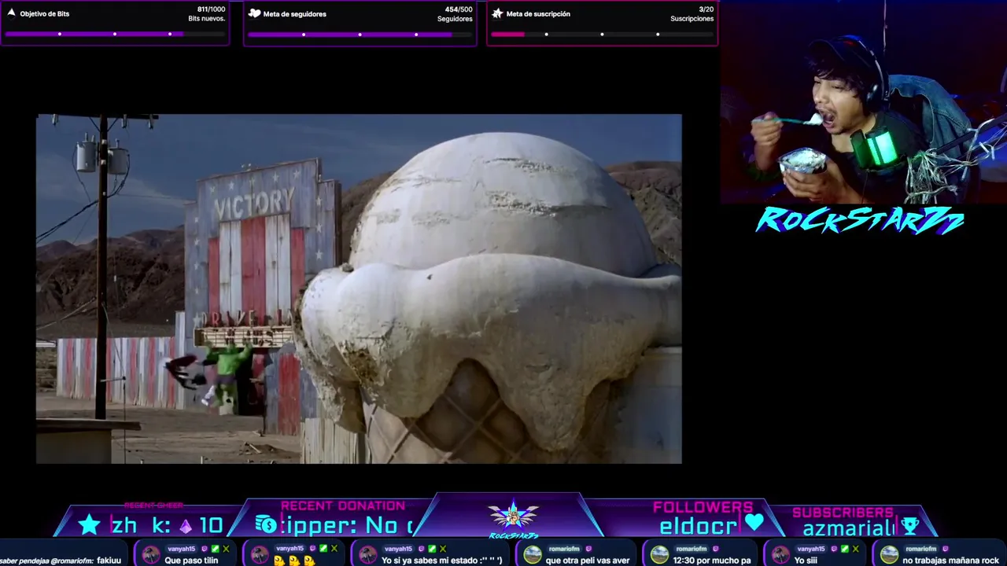
Task: Click the 'que otra peli vas aver' message
Action: 588,560
